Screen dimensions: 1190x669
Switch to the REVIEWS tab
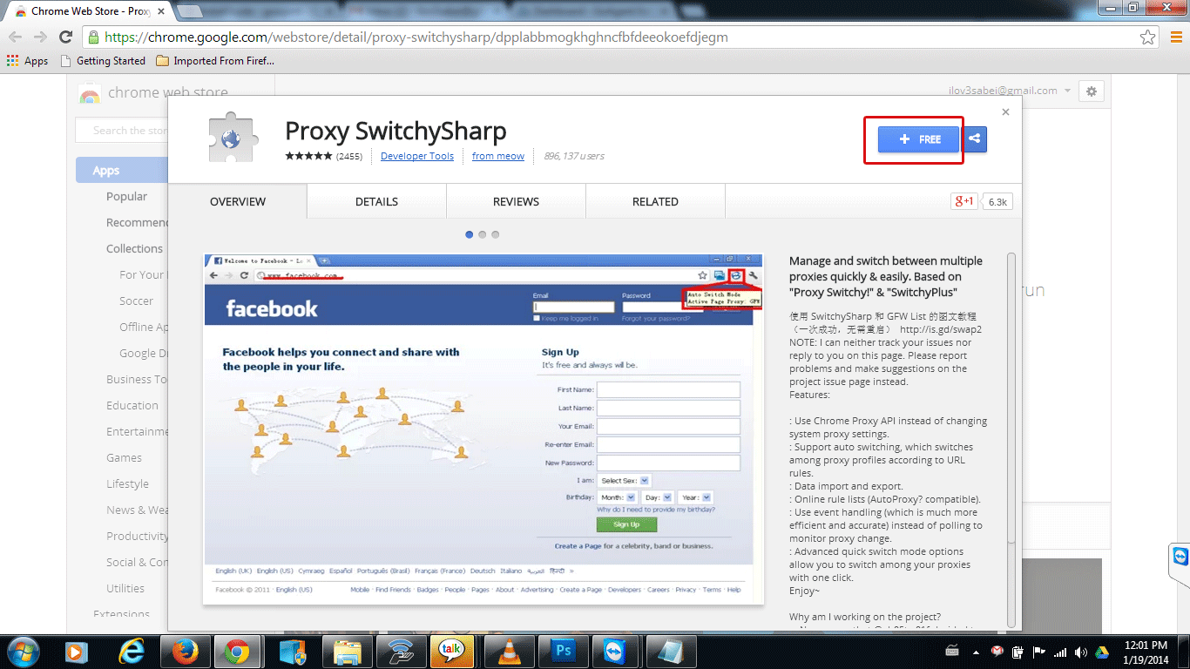pyautogui.click(x=516, y=201)
